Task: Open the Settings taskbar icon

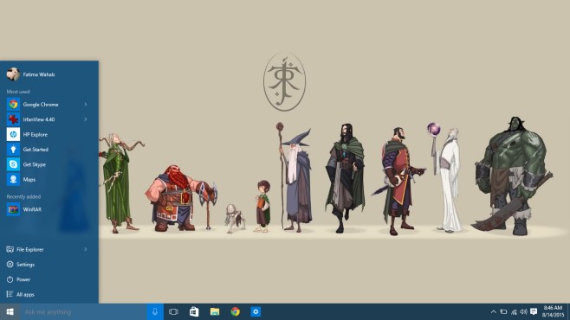Action: [x=256, y=311]
